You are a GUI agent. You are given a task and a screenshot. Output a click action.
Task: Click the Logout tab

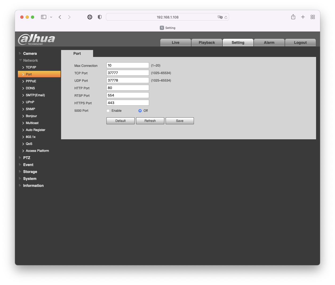click(x=300, y=43)
